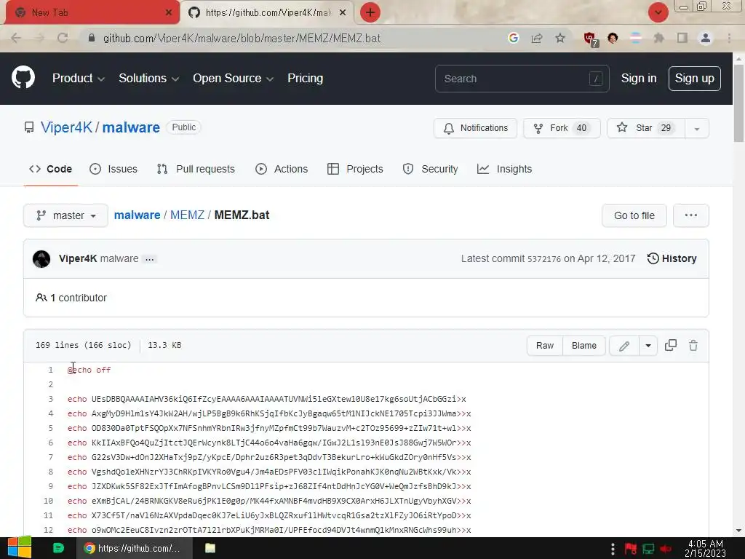Open the Pull requests tab
Screen dimensions: 745x559
click(196, 169)
